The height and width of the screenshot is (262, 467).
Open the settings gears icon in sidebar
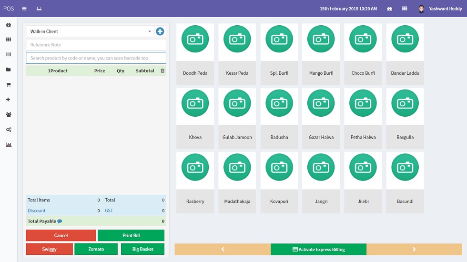click(9, 130)
